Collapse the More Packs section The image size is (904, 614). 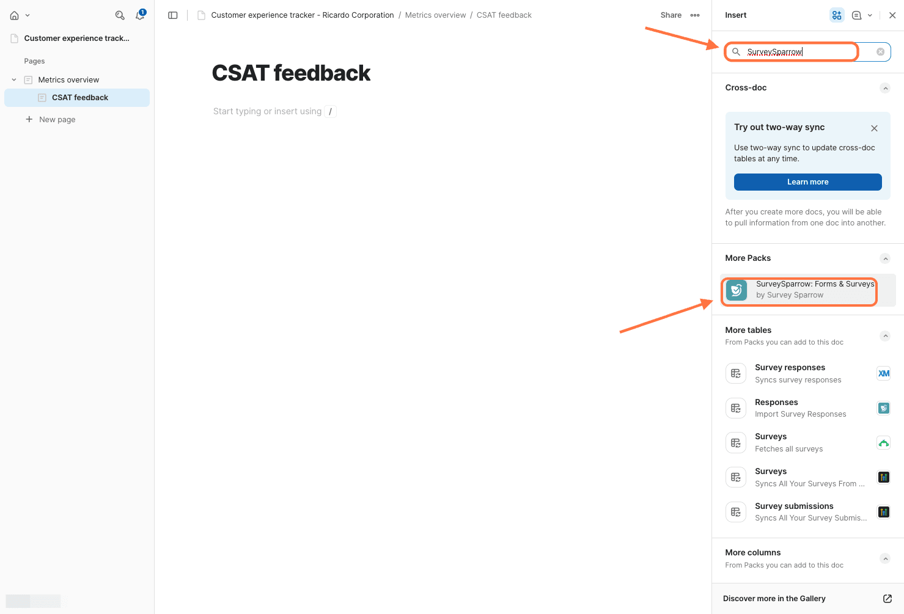[x=885, y=258]
